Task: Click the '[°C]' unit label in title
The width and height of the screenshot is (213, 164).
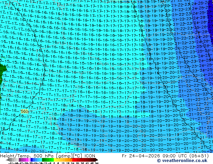Action: coord(78,156)
